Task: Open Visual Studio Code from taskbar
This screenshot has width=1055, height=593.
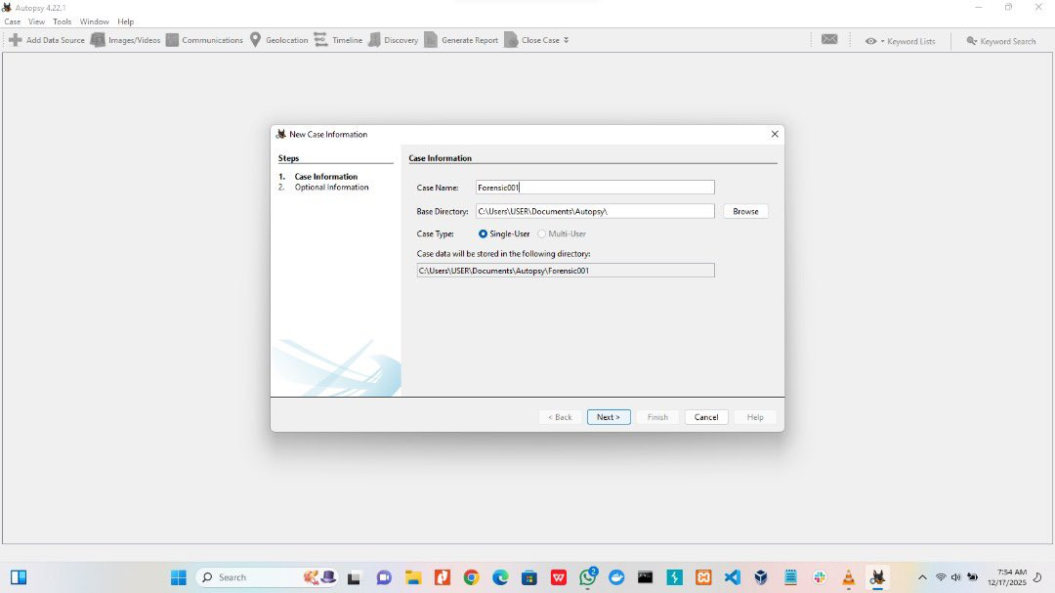Action: click(x=732, y=577)
